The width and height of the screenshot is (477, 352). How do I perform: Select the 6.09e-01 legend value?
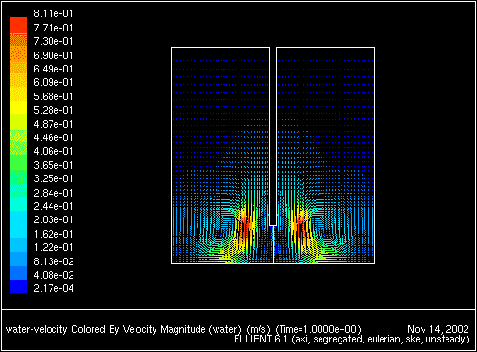pos(53,82)
